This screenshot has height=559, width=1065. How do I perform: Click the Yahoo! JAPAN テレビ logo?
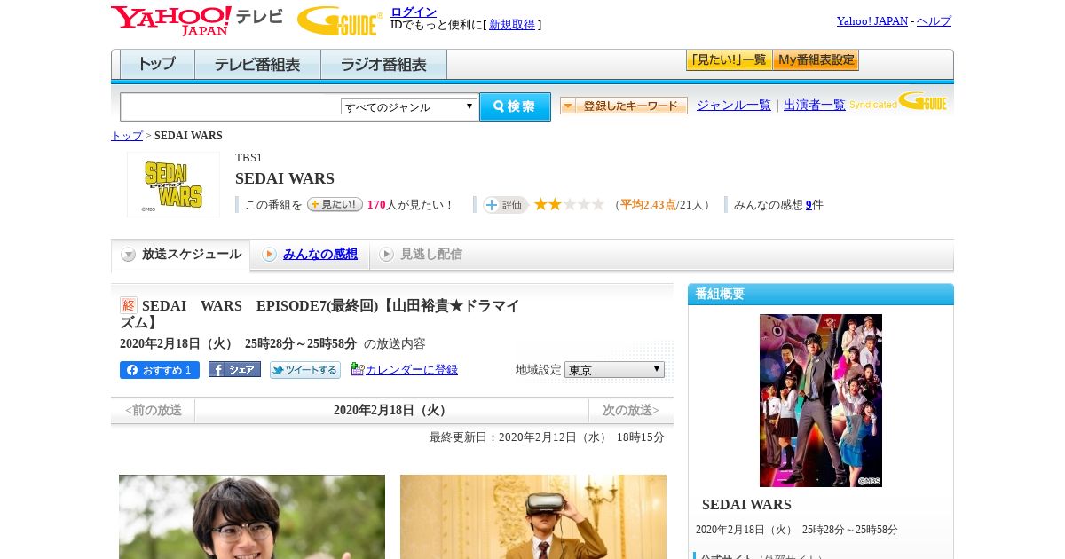point(197,20)
